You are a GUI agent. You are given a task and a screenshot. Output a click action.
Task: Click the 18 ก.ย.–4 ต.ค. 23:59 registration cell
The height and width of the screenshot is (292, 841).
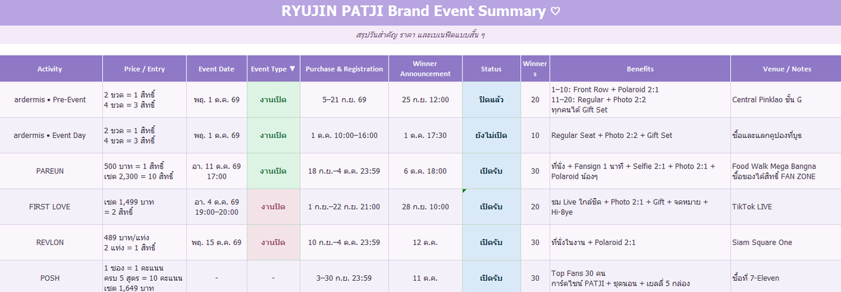click(344, 171)
